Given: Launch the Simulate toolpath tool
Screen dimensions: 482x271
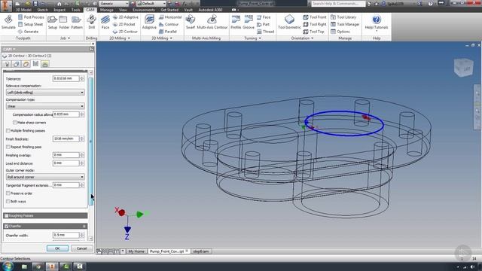Looking at the screenshot, I should tap(8, 22).
